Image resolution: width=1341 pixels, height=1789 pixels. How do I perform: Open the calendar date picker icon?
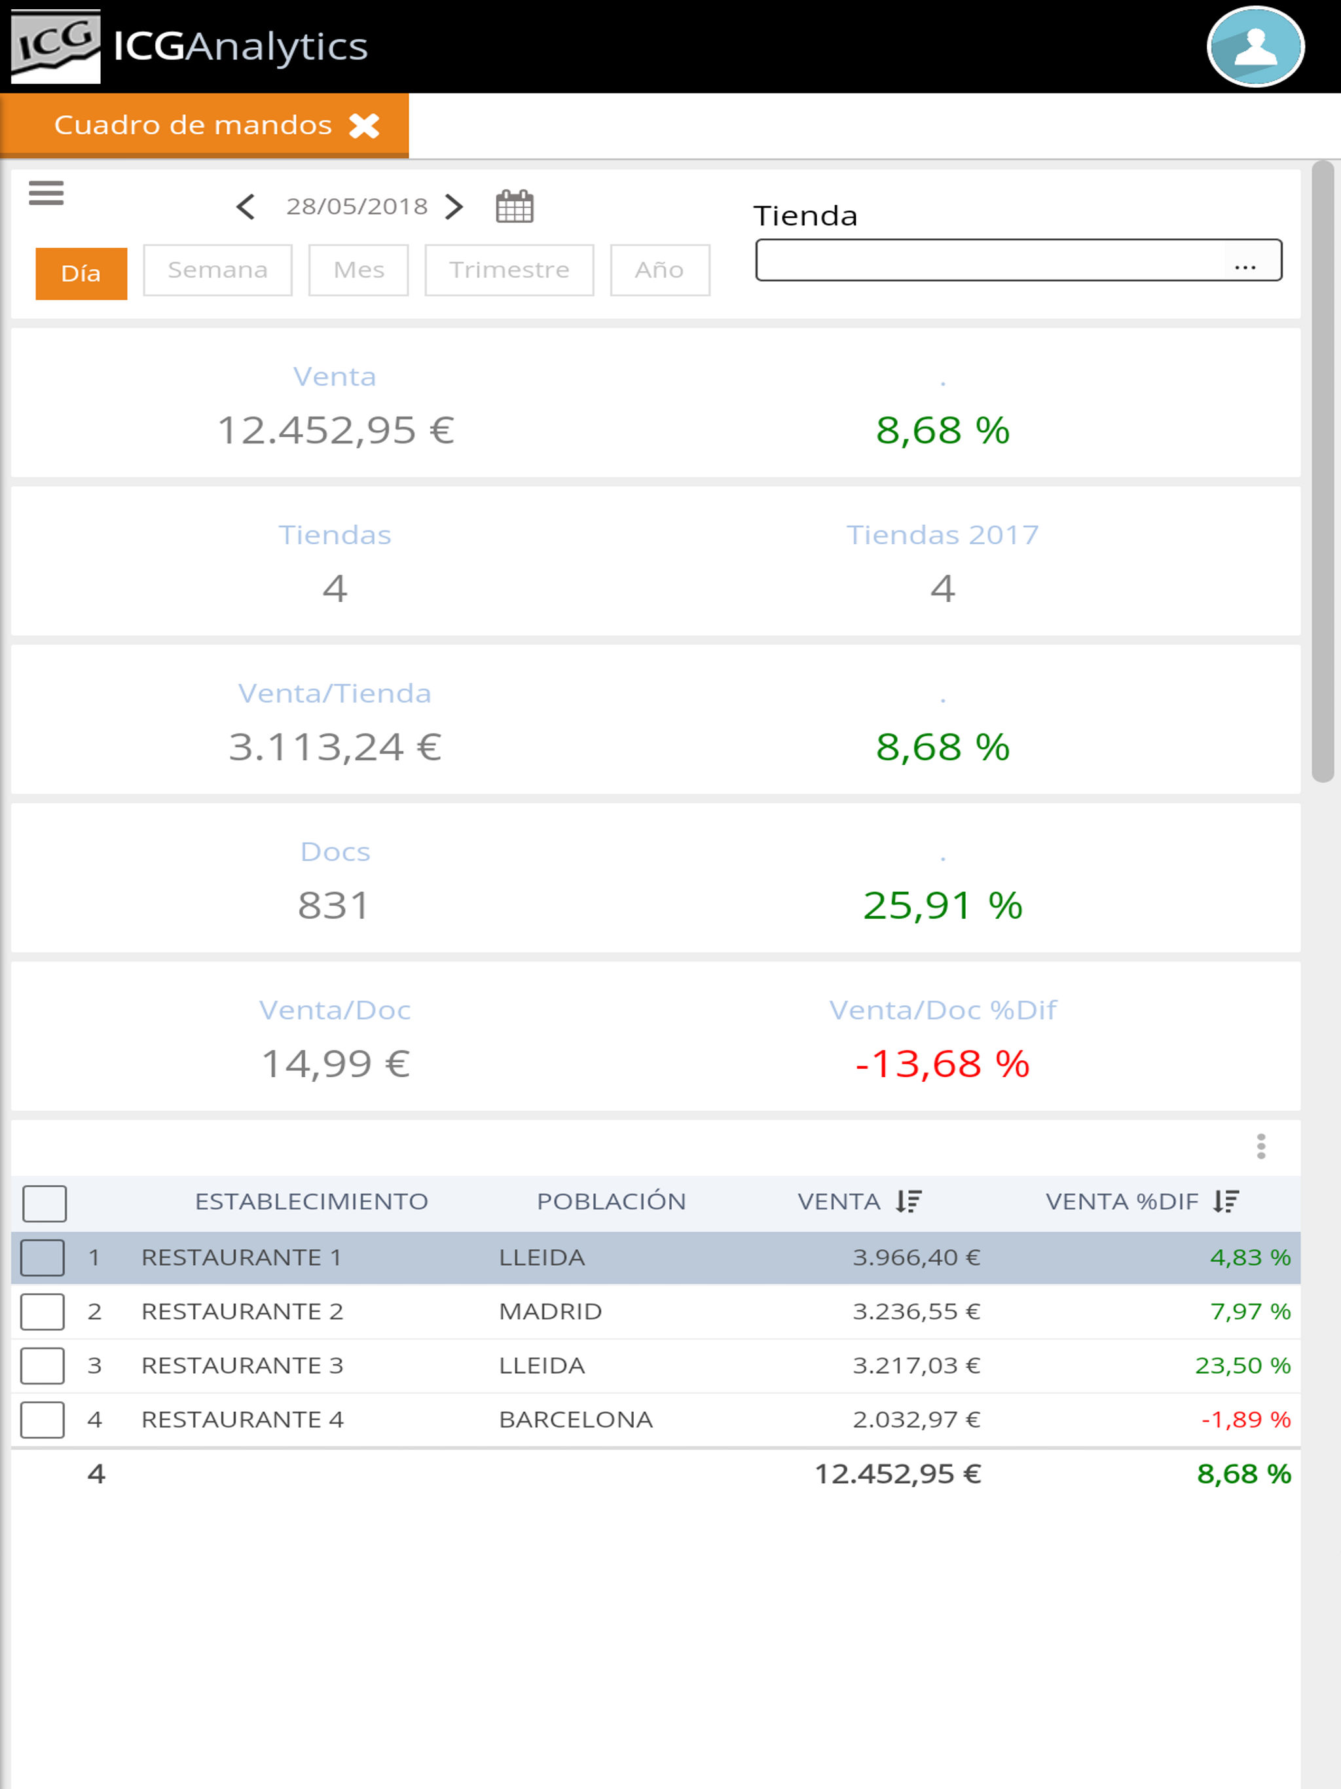coord(515,206)
